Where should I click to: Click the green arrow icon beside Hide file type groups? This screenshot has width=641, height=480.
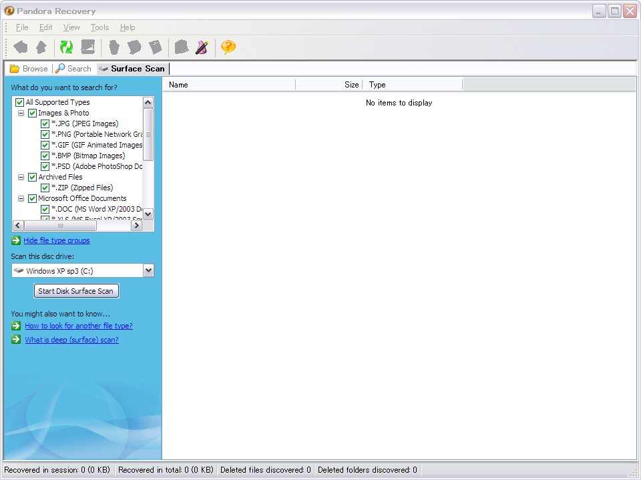click(x=16, y=240)
